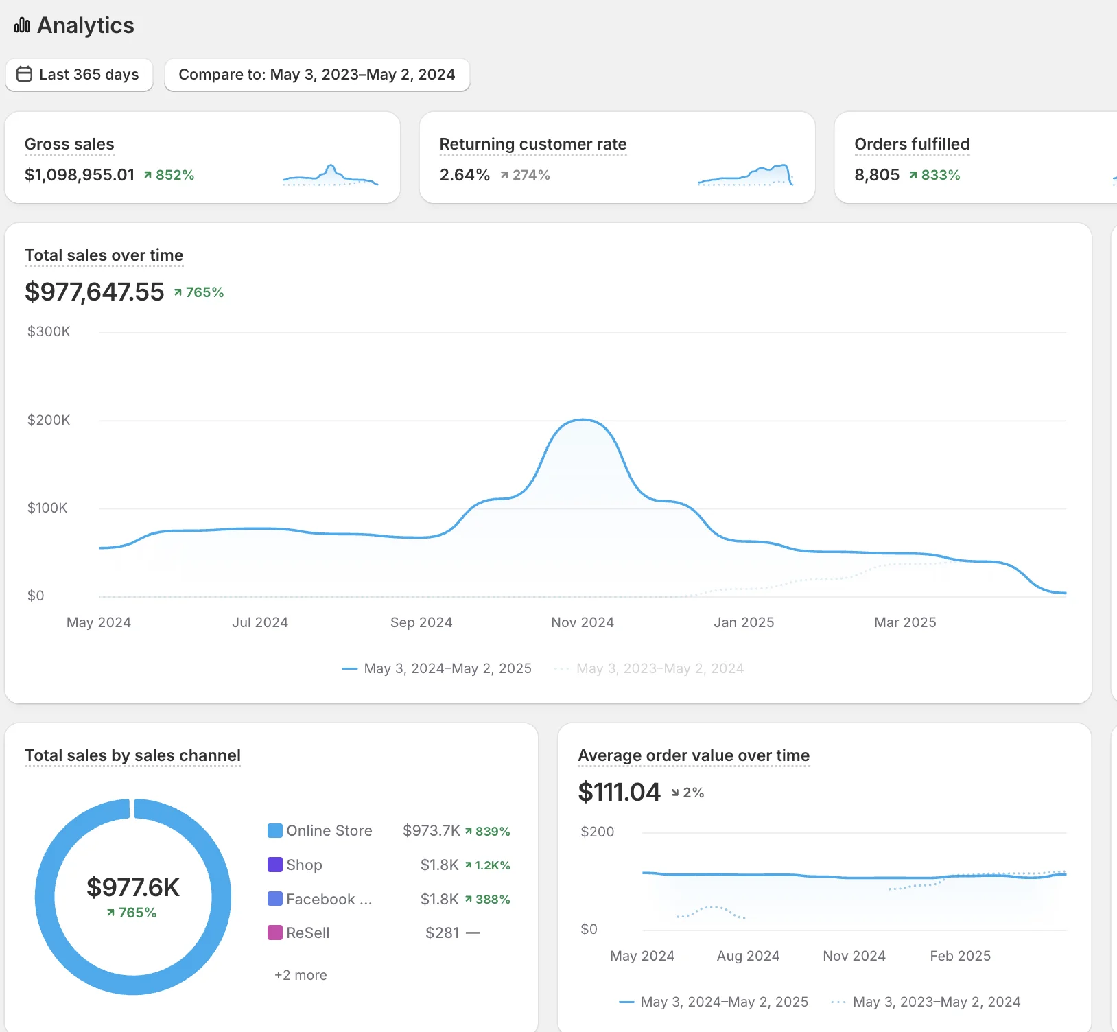Open Total sales by sales channel report
The height and width of the screenshot is (1032, 1117).
[132, 755]
